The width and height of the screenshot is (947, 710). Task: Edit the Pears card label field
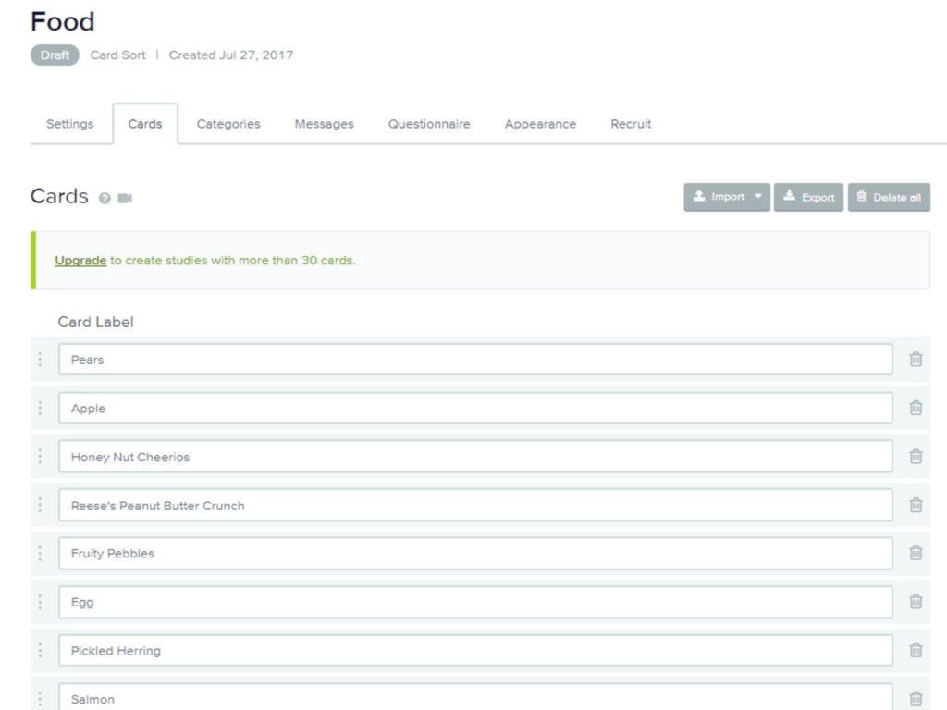tap(476, 360)
